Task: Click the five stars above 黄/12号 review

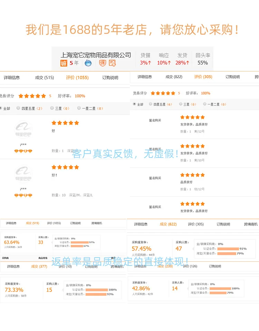Action: 192,117
